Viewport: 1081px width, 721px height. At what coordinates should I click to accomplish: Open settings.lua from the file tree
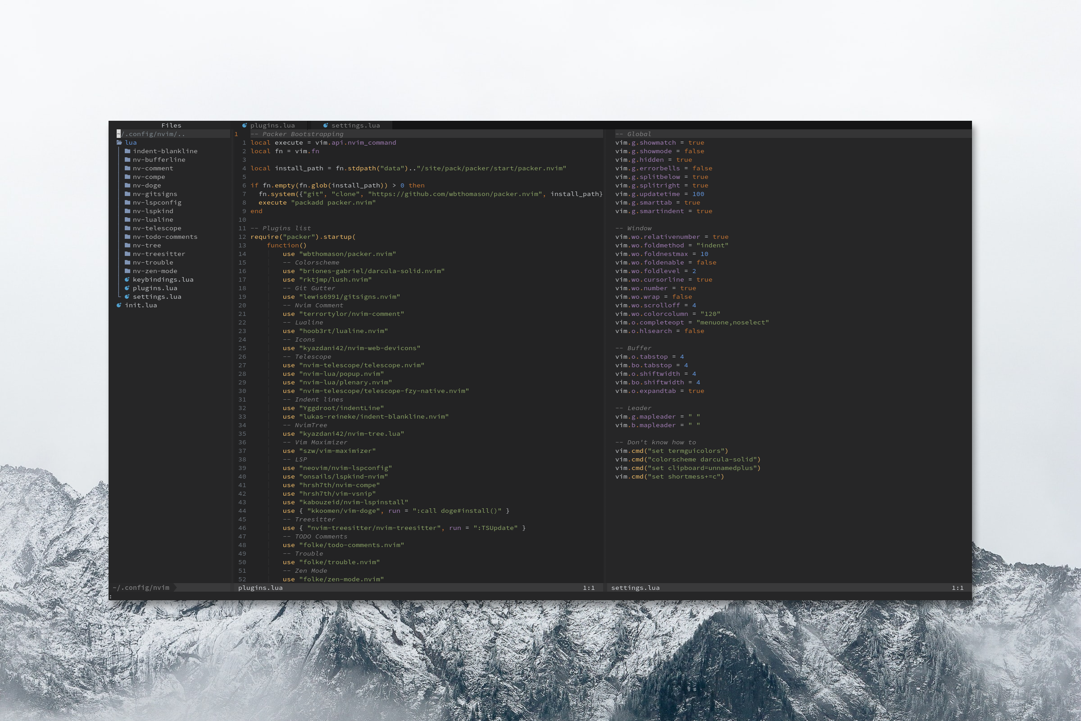[x=157, y=297]
